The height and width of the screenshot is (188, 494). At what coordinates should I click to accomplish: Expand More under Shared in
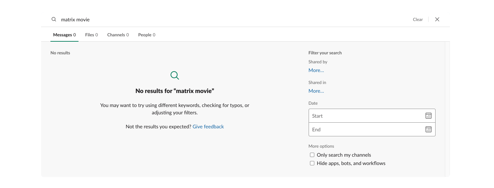tap(316, 91)
